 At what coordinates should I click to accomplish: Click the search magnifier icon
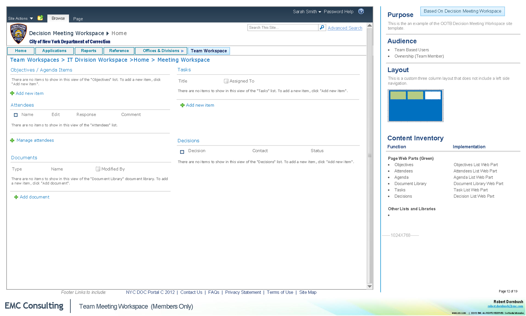point(322,27)
